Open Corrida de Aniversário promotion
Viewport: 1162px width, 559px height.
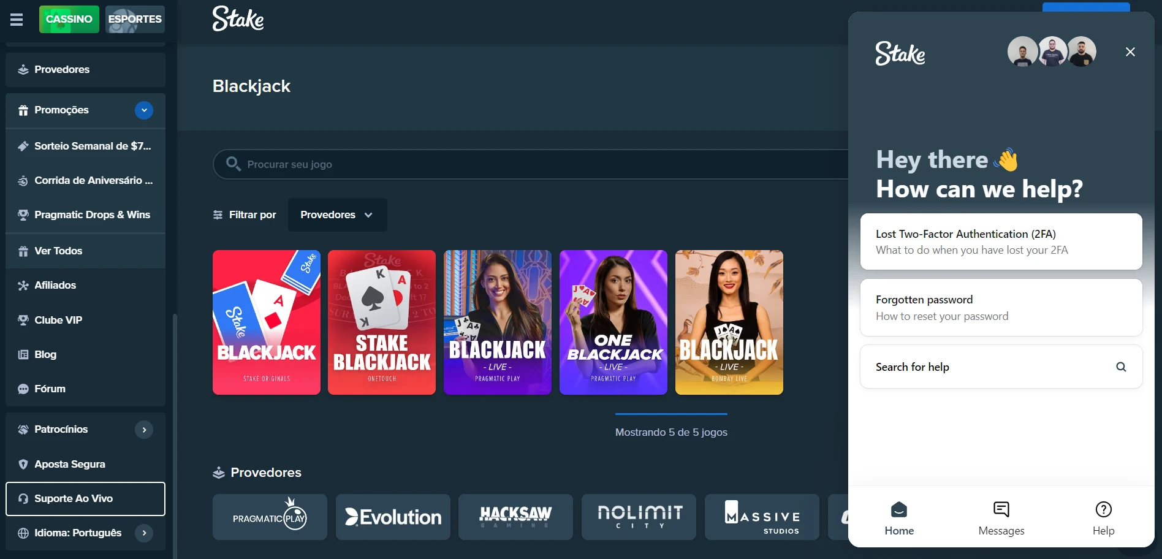click(85, 180)
